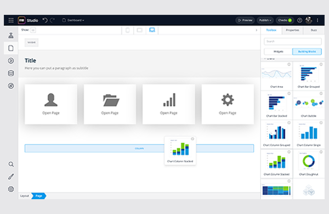Open info icon on toolbox Chart Column Stacked
The height and width of the screenshot is (214, 329).
[289, 152]
